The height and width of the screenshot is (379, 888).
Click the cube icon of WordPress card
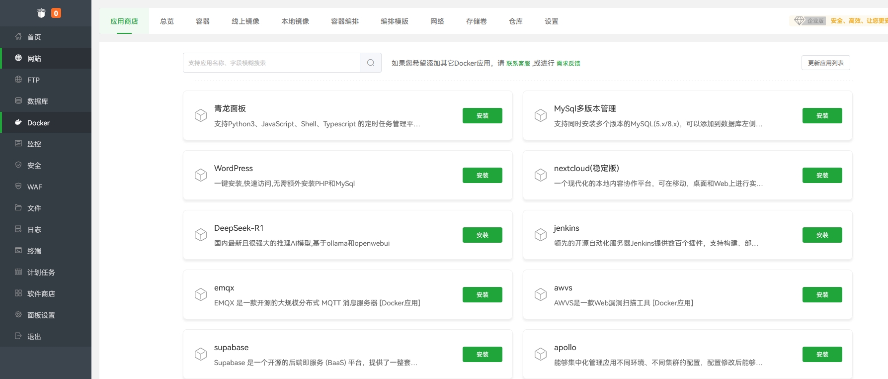tap(201, 175)
